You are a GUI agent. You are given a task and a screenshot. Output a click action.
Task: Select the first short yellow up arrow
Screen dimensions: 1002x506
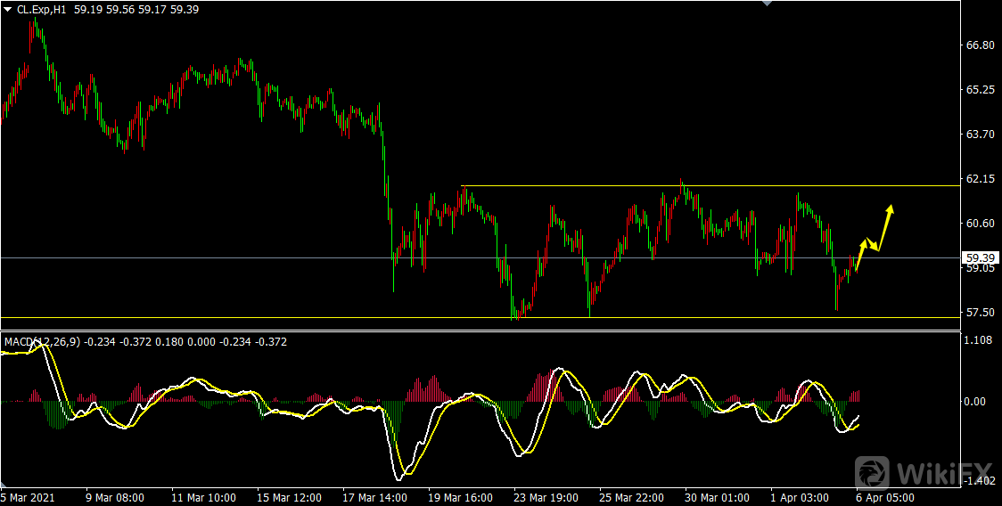860,254
